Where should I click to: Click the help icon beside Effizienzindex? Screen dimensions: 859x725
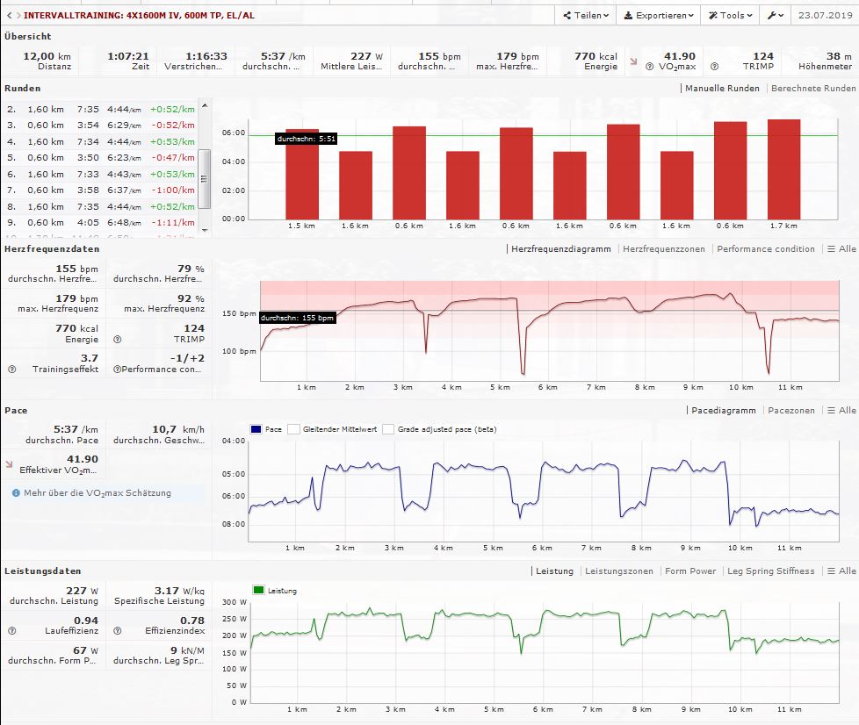pos(117,631)
